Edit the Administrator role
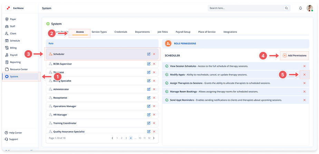Screen dimensions: 319x154 (x=148, y=89)
